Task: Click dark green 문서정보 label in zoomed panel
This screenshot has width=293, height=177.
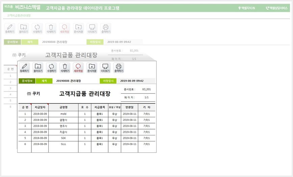Action: point(27,81)
